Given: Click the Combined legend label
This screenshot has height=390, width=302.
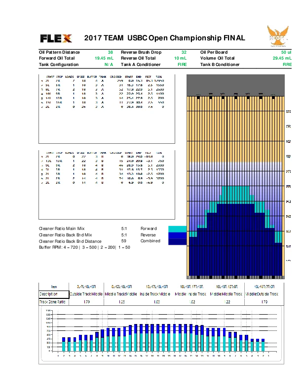Looking at the screenshot, I should tap(150, 241).
